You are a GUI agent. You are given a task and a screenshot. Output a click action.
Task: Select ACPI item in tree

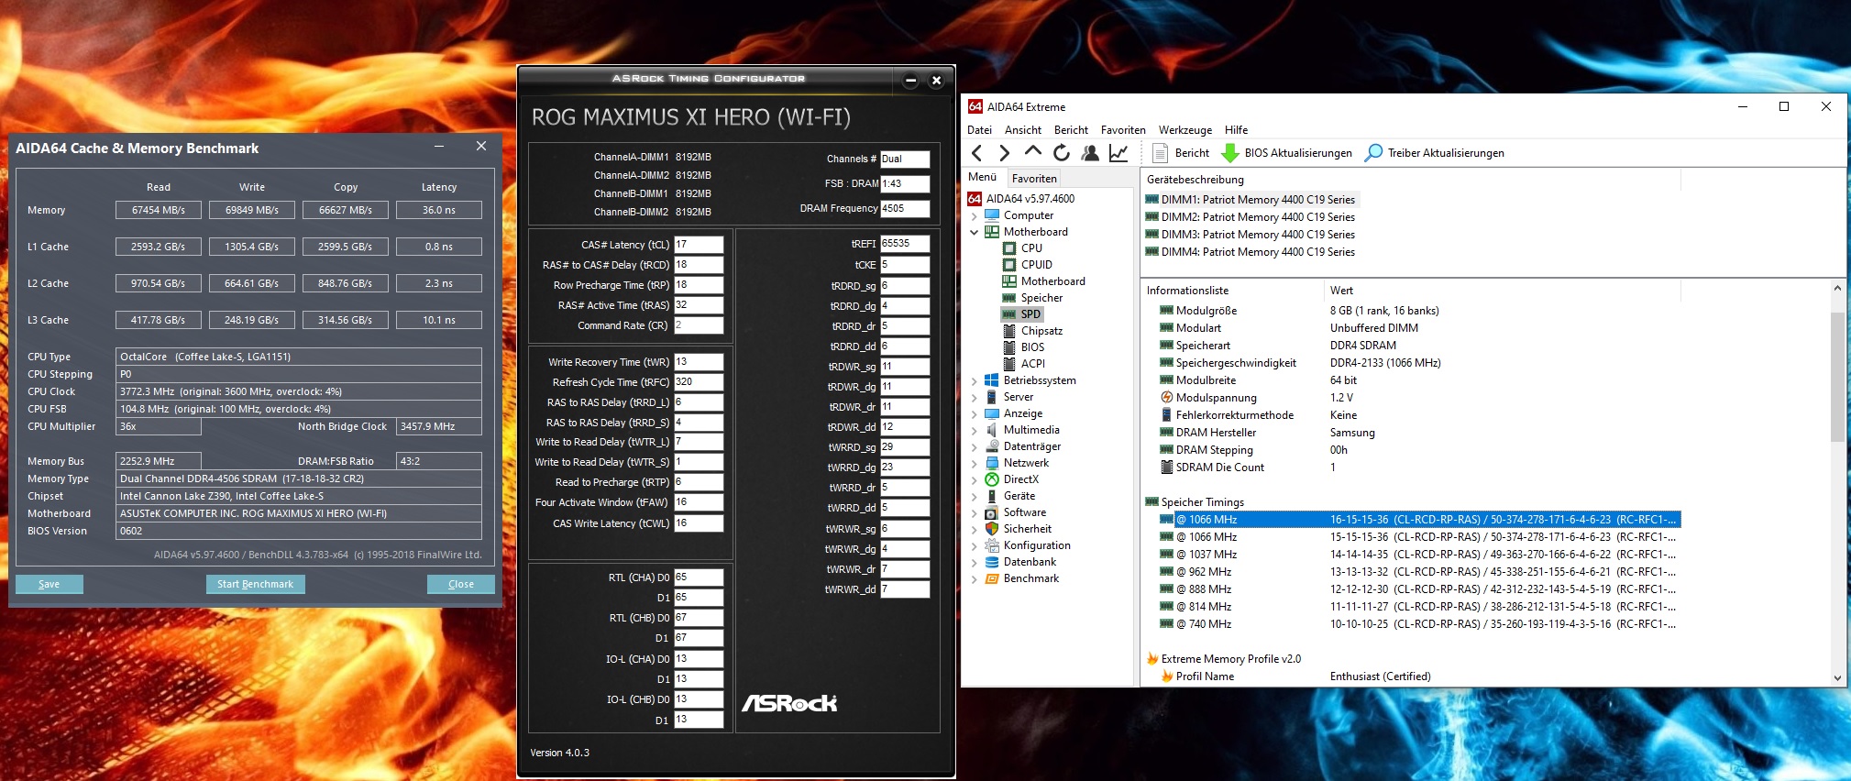[1032, 364]
